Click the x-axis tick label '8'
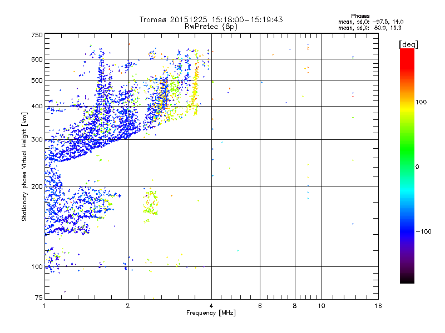This screenshot has width=445, height=333. pyautogui.click(x=295, y=306)
